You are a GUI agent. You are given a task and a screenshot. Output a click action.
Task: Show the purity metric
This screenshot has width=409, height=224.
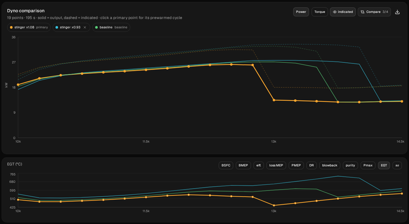click(350, 165)
